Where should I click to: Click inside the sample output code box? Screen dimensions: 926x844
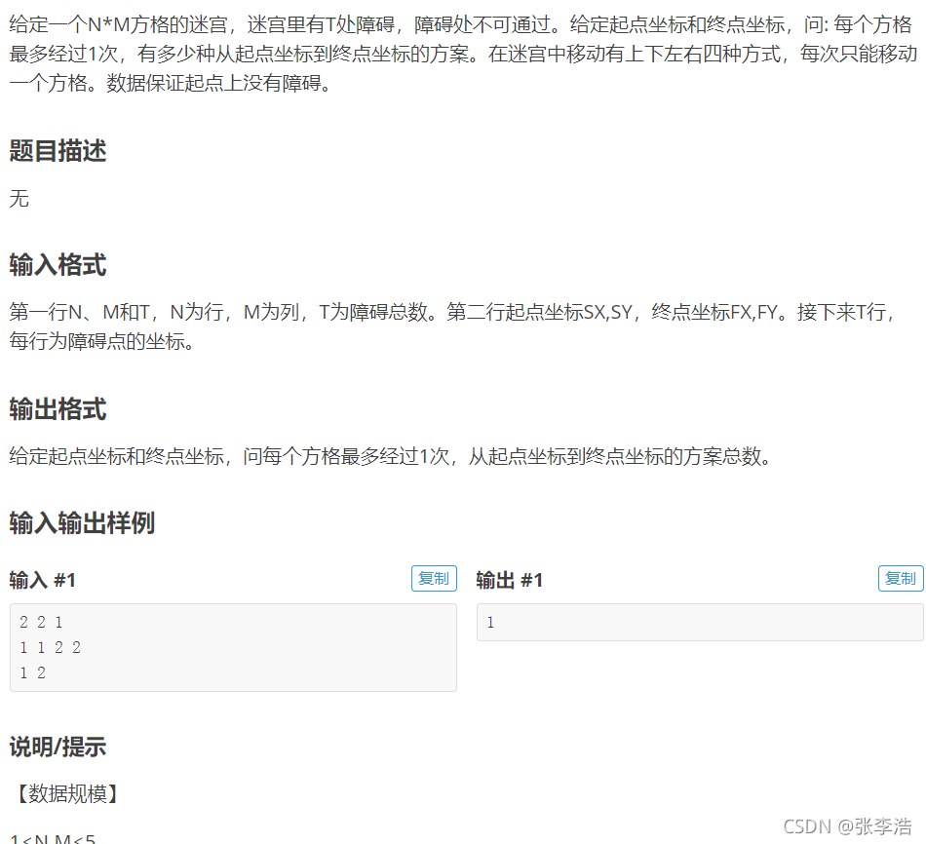point(700,622)
